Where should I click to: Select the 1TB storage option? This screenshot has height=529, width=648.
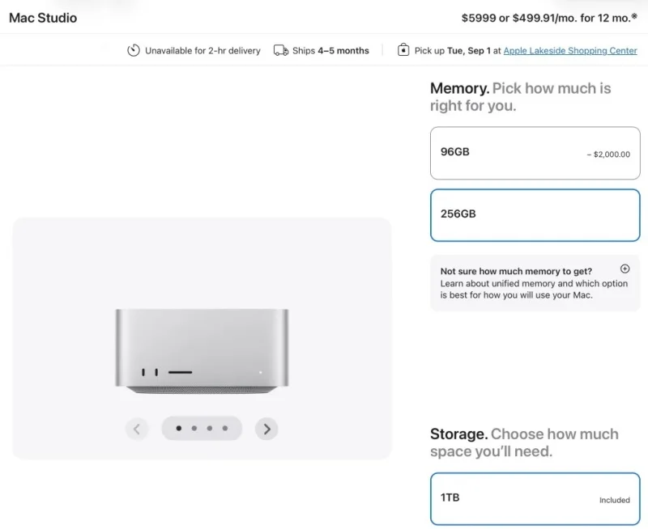[535, 498]
